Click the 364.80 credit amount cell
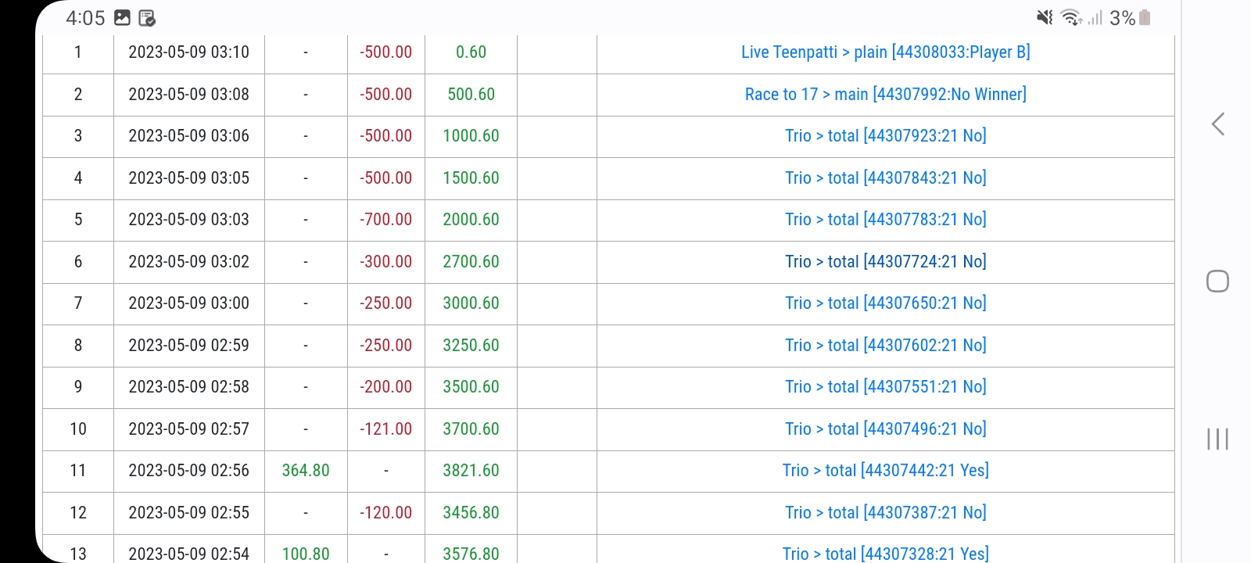1251x563 pixels. click(306, 471)
